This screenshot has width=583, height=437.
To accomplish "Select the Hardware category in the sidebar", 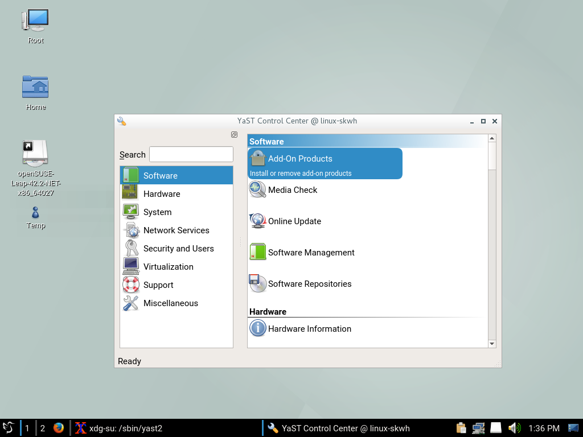I will [x=162, y=194].
